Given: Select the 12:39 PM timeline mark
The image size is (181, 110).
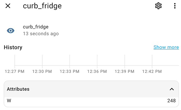Looking at the screenshot, I should pos(124,71).
